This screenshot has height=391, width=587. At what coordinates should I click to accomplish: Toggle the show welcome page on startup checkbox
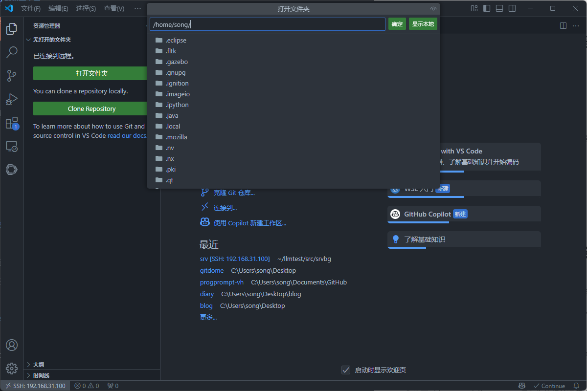[346, 370]
